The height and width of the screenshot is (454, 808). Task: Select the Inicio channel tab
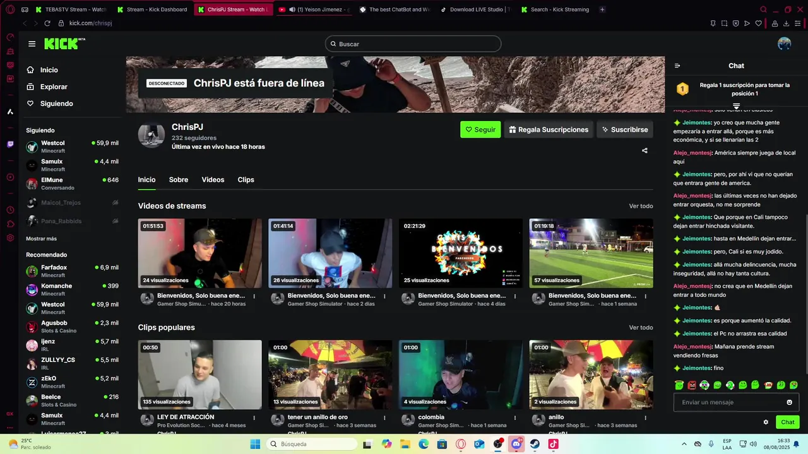tap(146, 180)
